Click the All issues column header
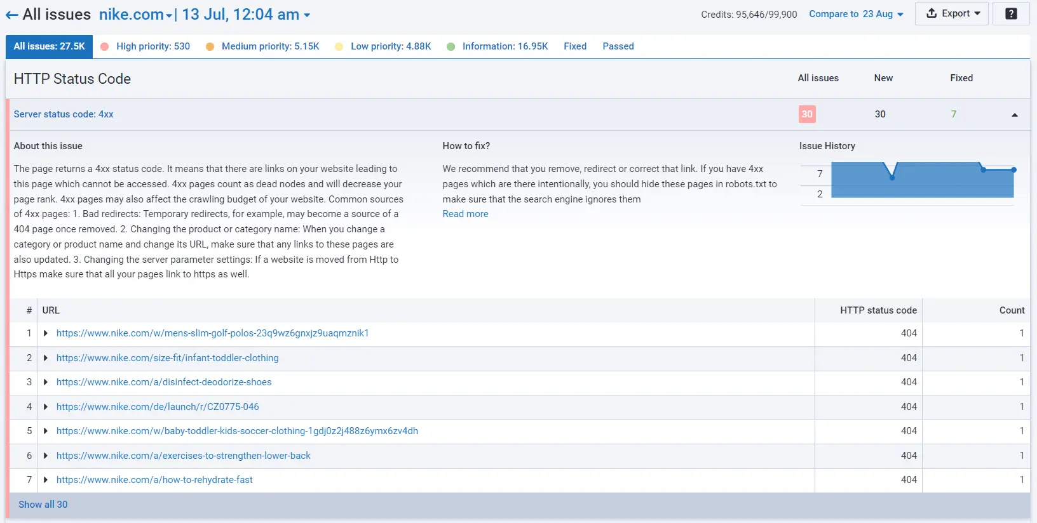The image size is (1037, 523). [x=818, y=78]
